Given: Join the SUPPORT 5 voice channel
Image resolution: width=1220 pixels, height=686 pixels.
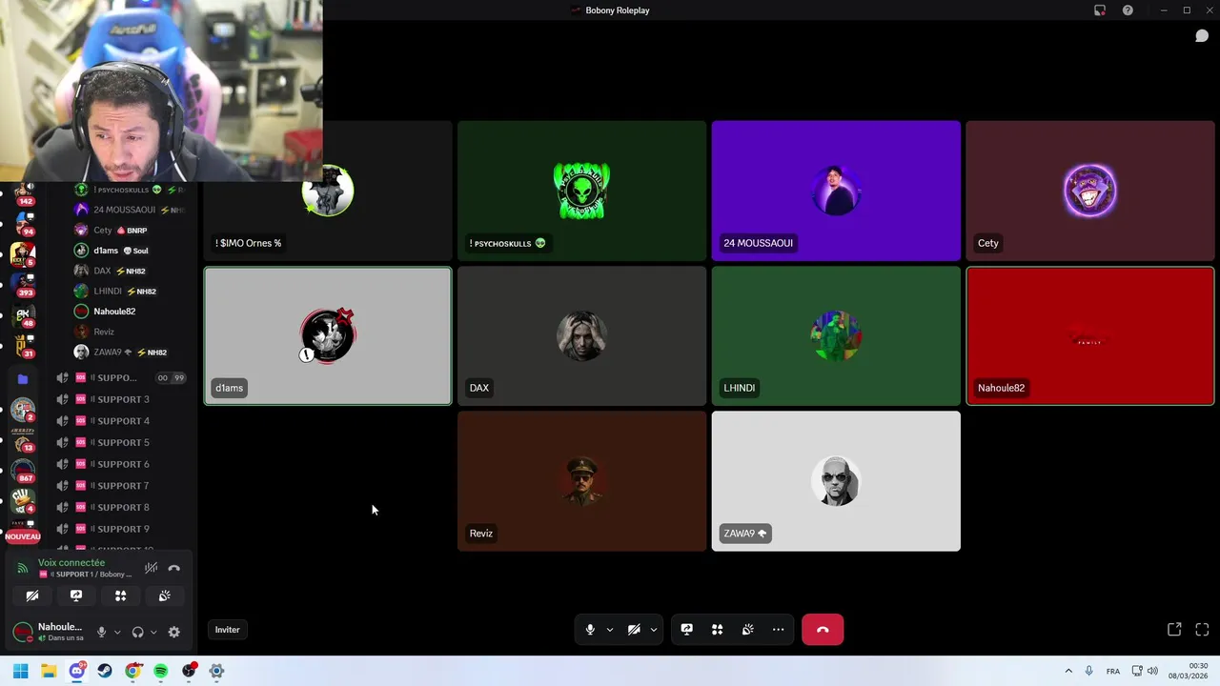Looking at the screenshot, I should tap(121, 443).
